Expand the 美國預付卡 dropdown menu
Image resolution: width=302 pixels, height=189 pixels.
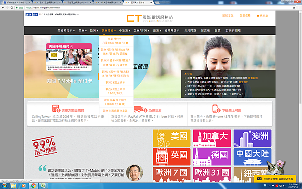pyautogui.click(x=66, y=30)
